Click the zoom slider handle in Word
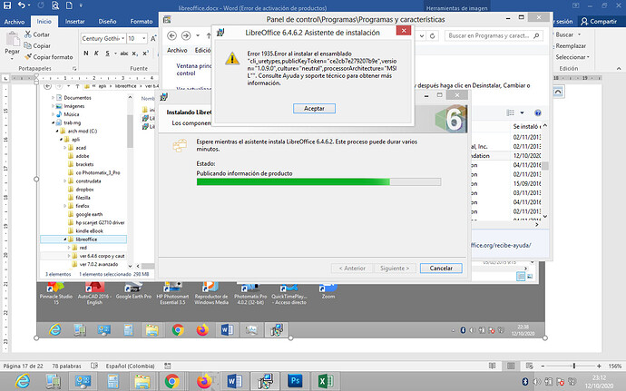The width and height of the screenshot is (626, 391). click(574, 366)
